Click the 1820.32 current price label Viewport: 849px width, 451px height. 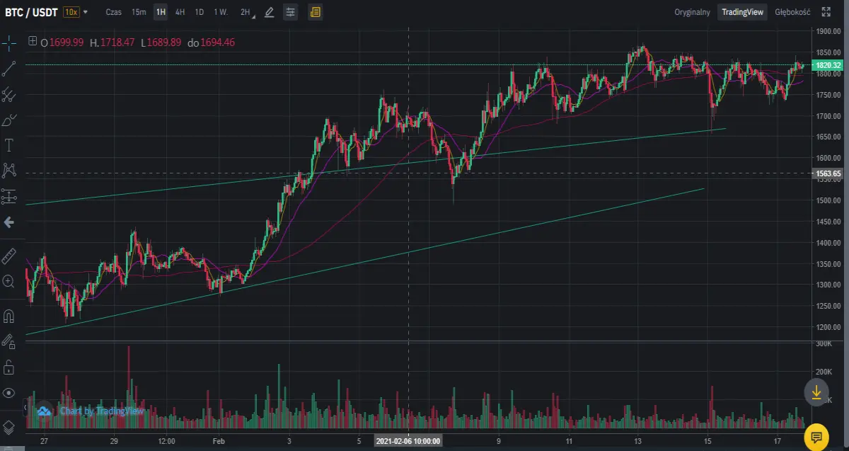[x=828, y=65]
